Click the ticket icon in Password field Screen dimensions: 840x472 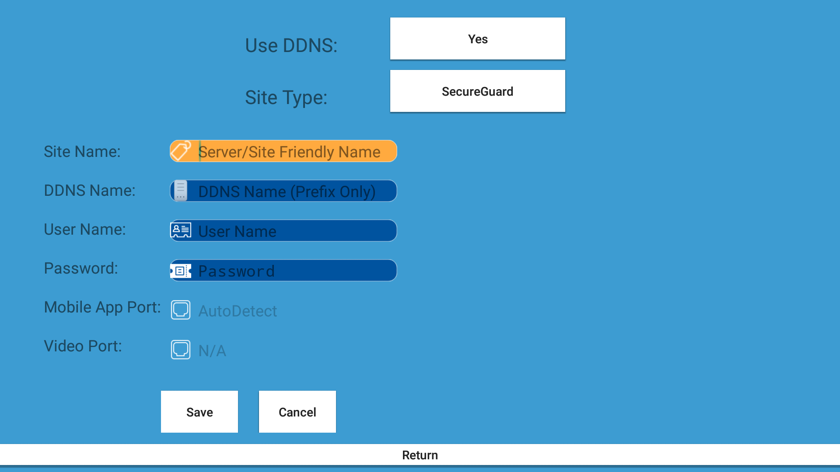coord(181,271)
